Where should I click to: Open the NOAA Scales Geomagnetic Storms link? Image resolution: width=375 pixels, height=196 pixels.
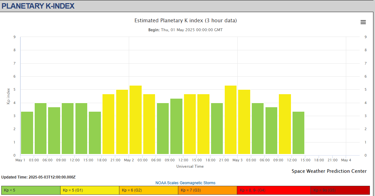click(185, 183)
